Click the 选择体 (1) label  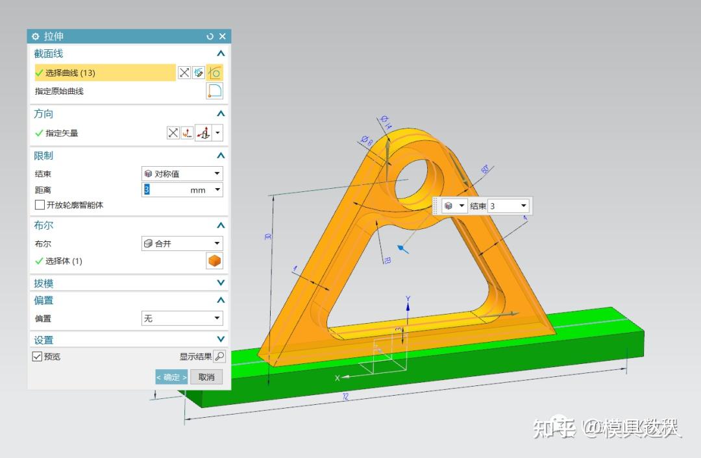tap(64, 261)
